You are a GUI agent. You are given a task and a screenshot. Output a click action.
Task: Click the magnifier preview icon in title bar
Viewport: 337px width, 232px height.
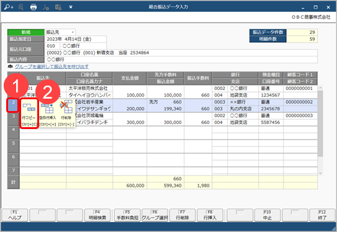pos(21,7)
